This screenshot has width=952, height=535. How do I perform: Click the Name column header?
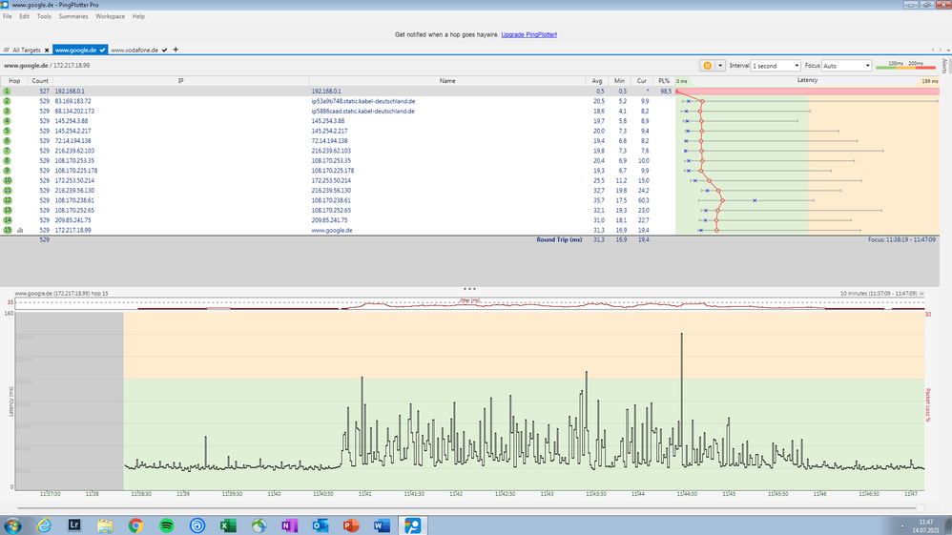click(x=447, y=81)
